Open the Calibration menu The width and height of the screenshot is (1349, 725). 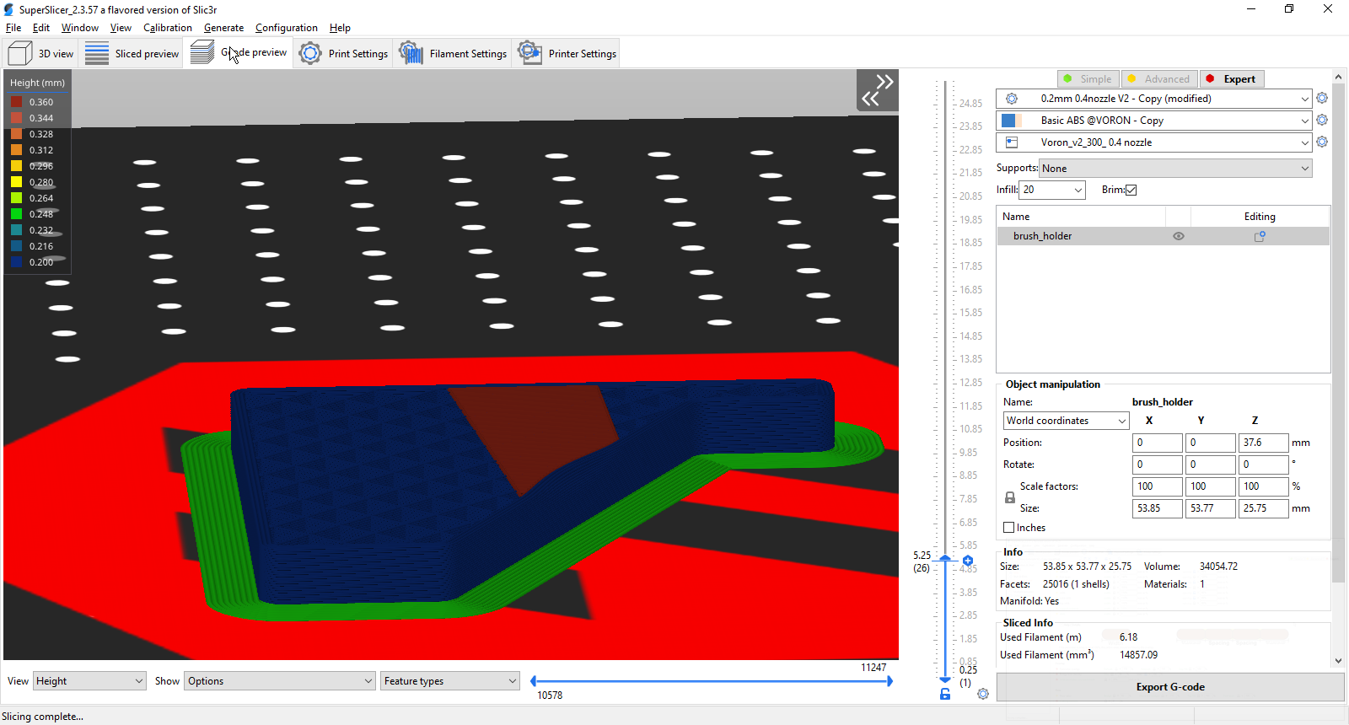pos(168,28)
